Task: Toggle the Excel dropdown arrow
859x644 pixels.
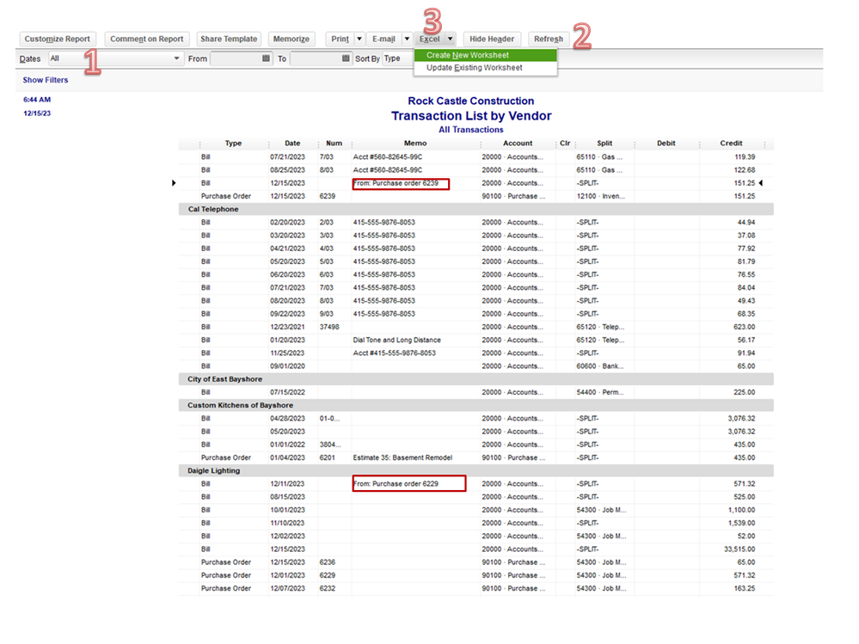Action: pos(450,39)
